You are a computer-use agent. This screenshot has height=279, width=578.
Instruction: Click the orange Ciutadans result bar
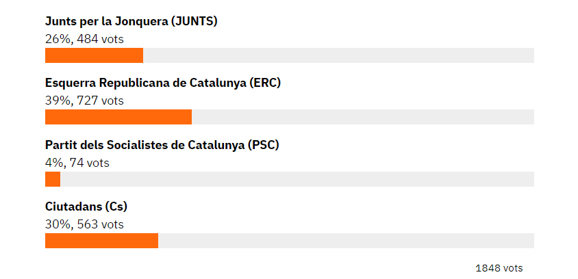pyautogui.click(x=101, y=241)
